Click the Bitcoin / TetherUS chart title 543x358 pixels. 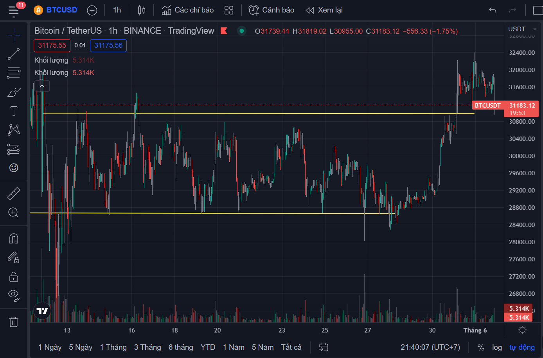68,31
